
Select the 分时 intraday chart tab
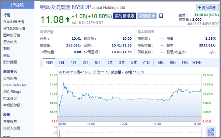49,62
